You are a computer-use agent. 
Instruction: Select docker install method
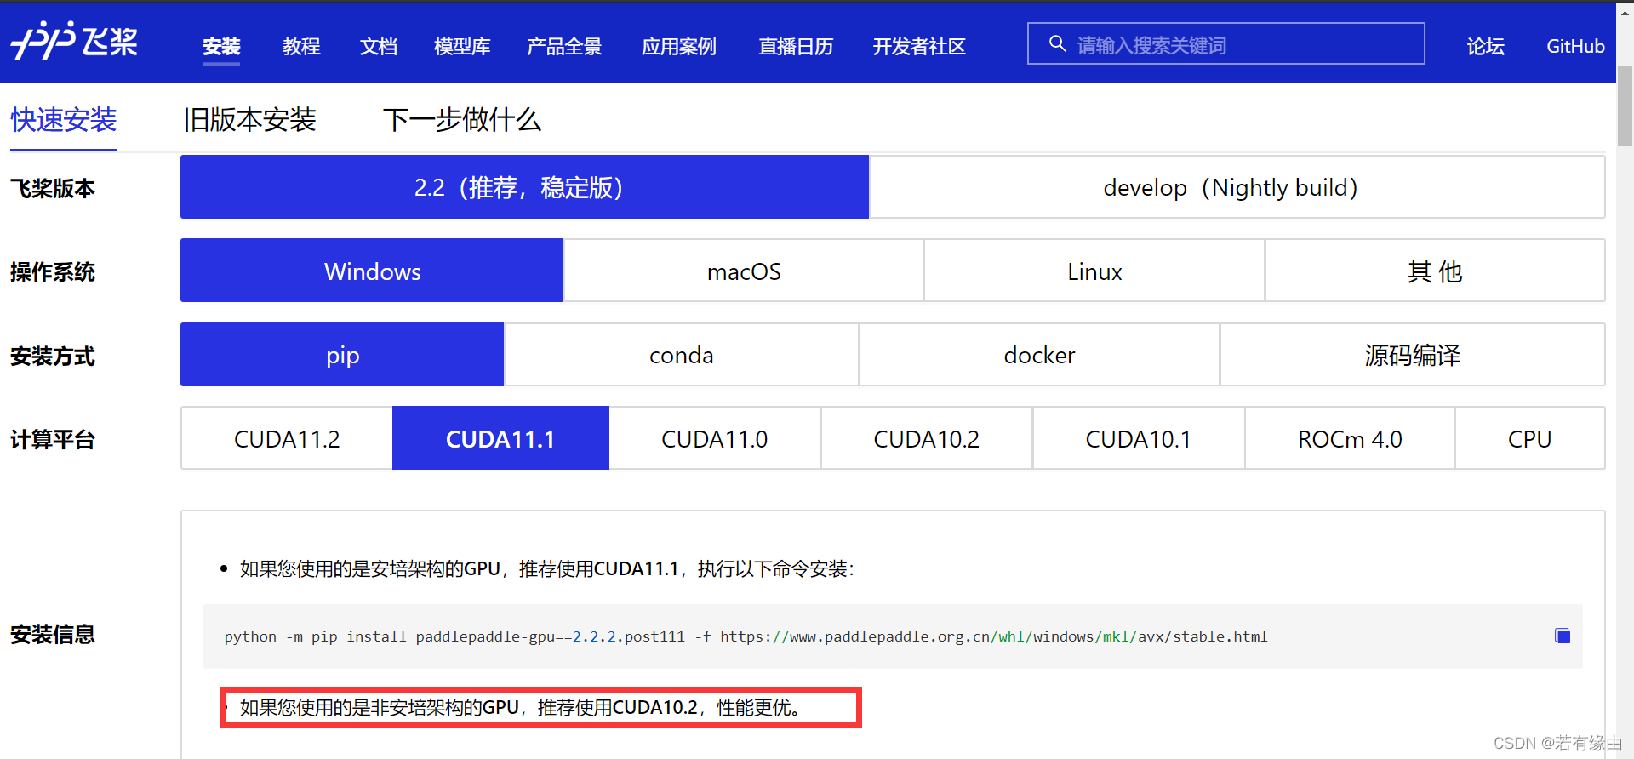[1039, 355]
